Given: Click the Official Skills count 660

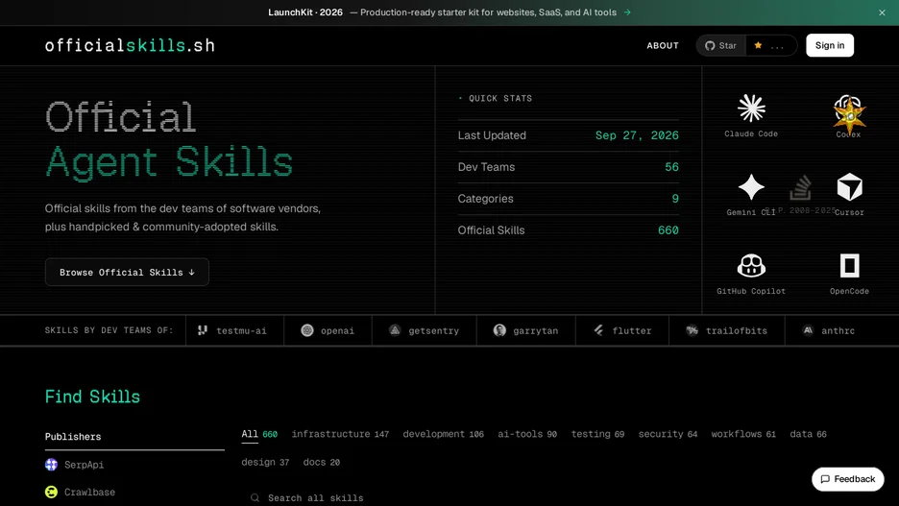Looking at the screenshot, I should pyautogui.click(x=668, y=229).
